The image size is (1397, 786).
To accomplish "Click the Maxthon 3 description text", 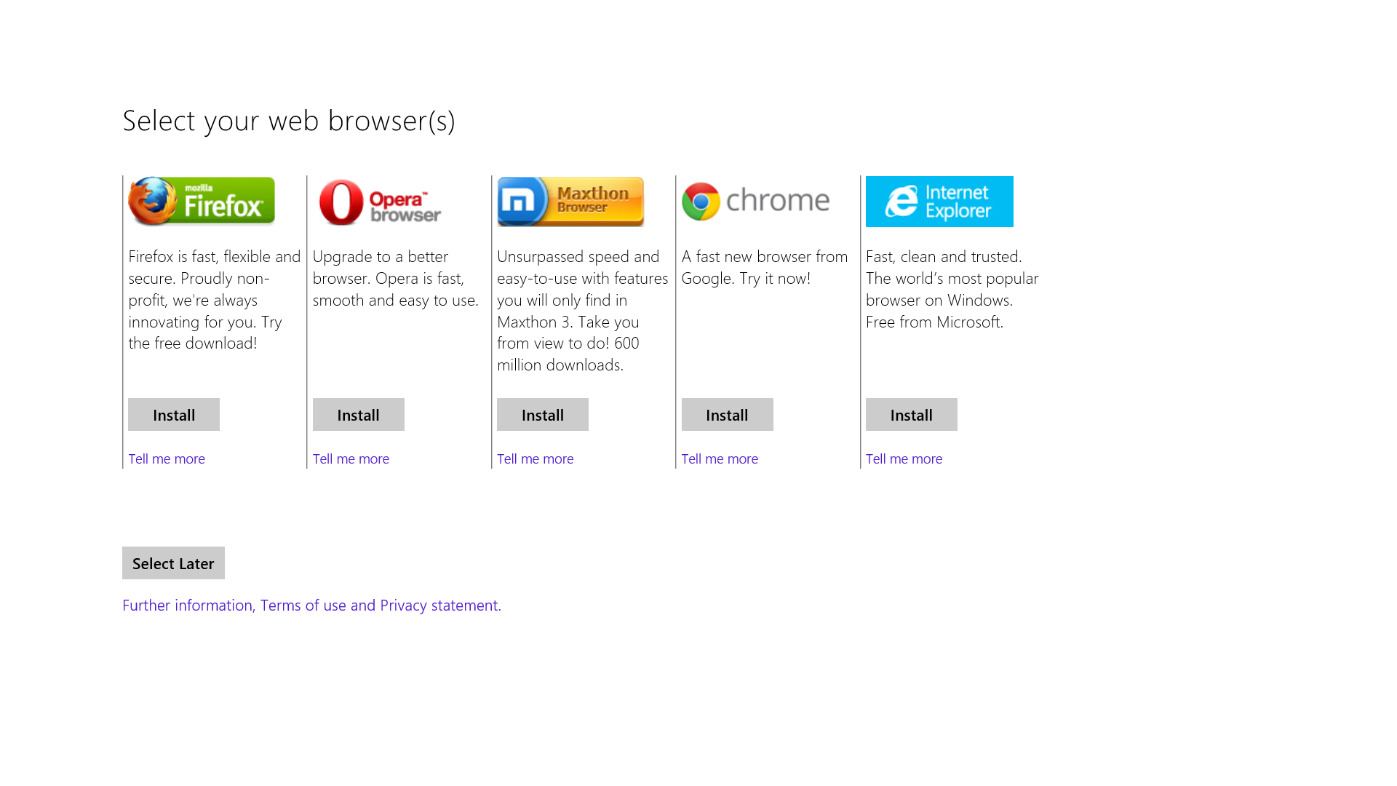I will (x=583, y=311).
